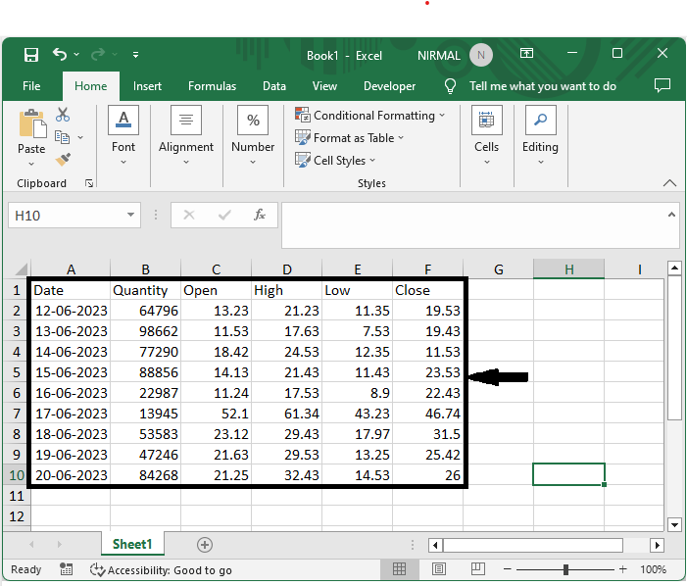This screenshot has width=687, height=586.
Task: Click the Accessibility: Good to go status
Action: [x=162, y=569]
